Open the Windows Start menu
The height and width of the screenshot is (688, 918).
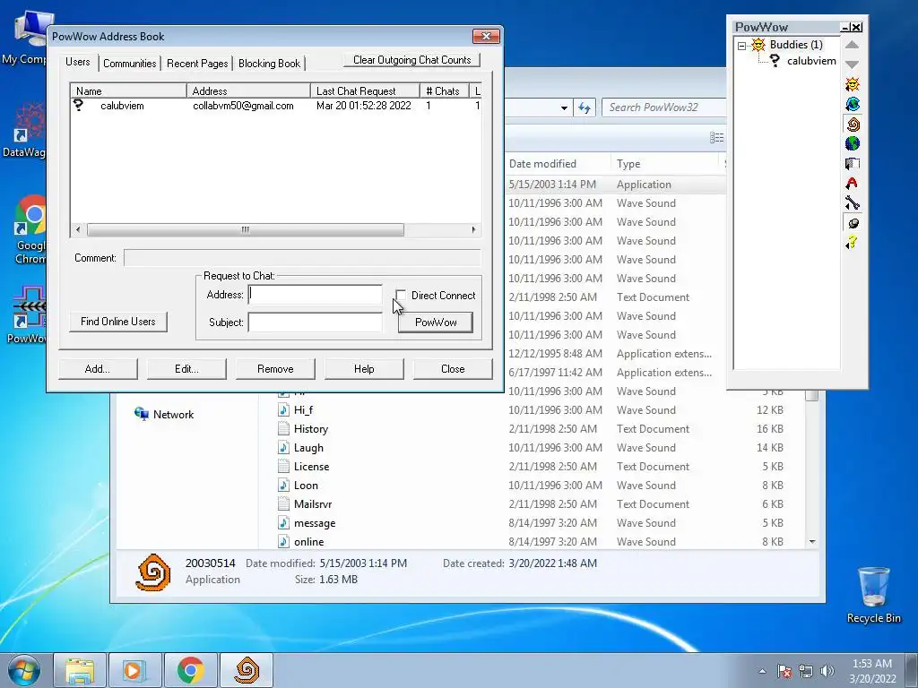click(x=24, y=670)
